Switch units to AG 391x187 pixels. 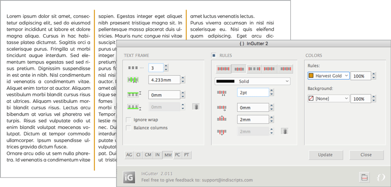[129, 155]
